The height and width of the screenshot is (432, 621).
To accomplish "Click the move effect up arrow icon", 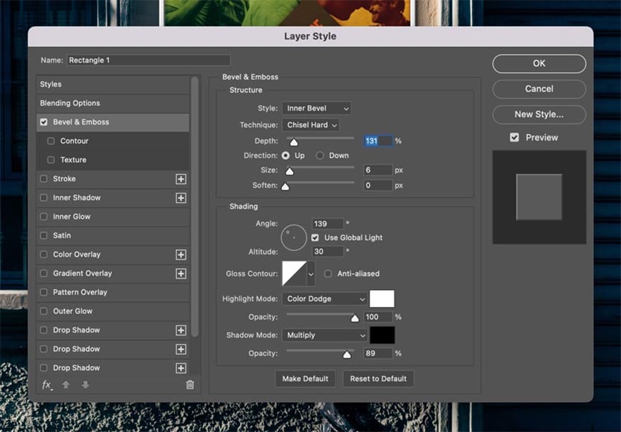I will click(x=66, y=385).
